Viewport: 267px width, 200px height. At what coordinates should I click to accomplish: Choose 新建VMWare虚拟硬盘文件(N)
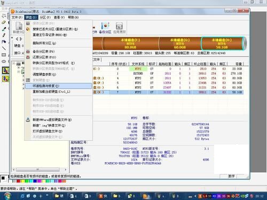click(x=58, y=119)
